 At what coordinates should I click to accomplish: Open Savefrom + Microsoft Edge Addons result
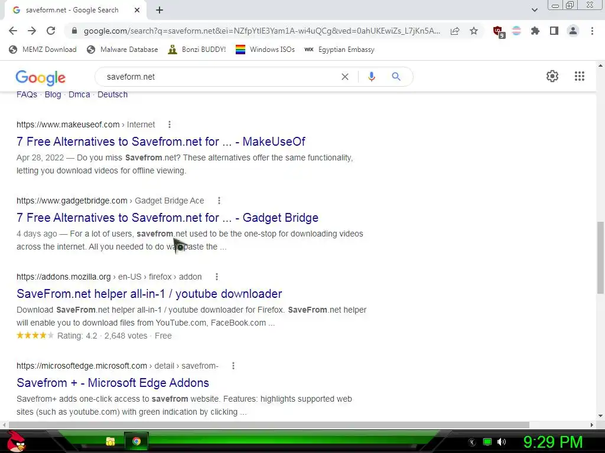(x=113, y=383)
